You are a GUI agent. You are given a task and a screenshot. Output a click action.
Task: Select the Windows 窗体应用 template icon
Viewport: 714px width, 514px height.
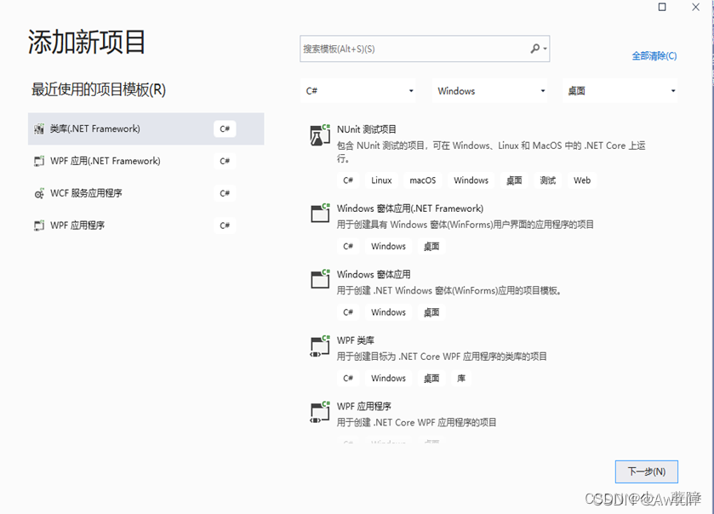point(319,279)
